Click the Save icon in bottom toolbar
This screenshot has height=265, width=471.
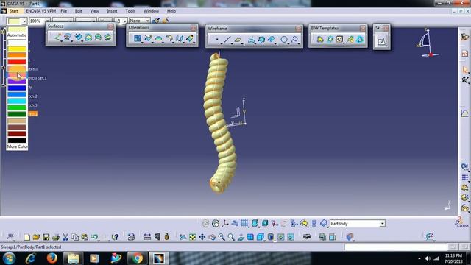point(46,237)
